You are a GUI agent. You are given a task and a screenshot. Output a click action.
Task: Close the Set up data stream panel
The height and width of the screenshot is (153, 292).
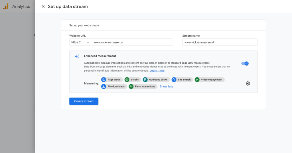pyautogui.click(x=43, y=7)
